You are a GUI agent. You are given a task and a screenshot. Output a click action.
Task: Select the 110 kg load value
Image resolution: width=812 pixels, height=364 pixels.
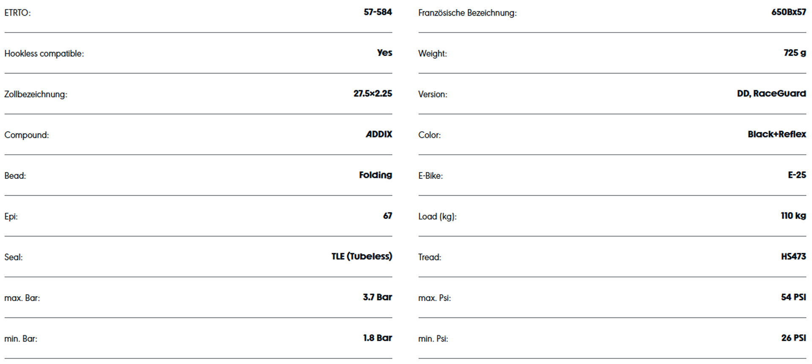click(793, 216)
